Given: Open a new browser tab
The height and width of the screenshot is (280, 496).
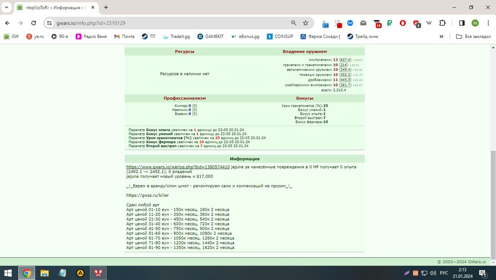Looking at the screenshot, I should [x=106, y=7].
